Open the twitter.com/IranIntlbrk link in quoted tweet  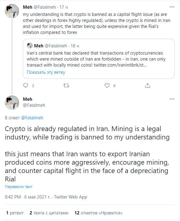pos(120,65)
